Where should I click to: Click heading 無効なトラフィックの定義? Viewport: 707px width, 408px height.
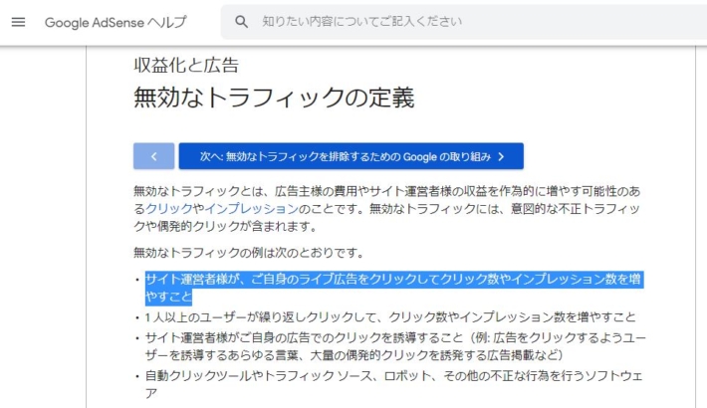[x=274, y=98]
